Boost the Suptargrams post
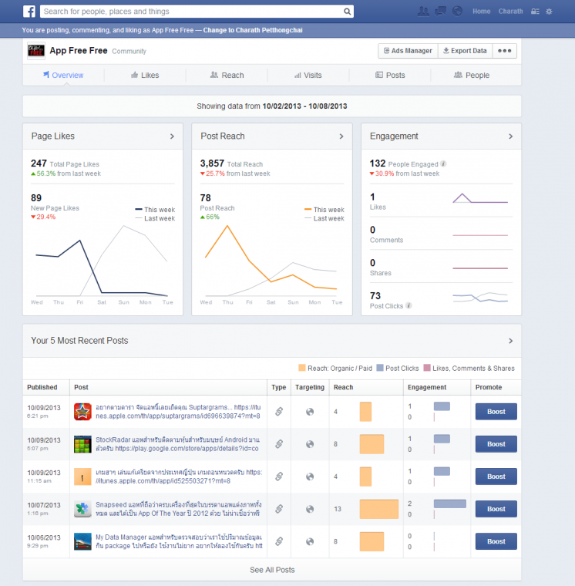Screen dimensions: 575x586 (x=496, y=412)
